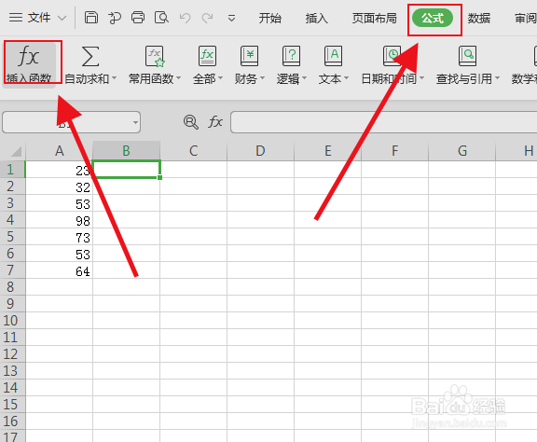This screenshot has width=537, height=442.
Task: Click cell A3 containing 53
Action: [x=60, y=203]
